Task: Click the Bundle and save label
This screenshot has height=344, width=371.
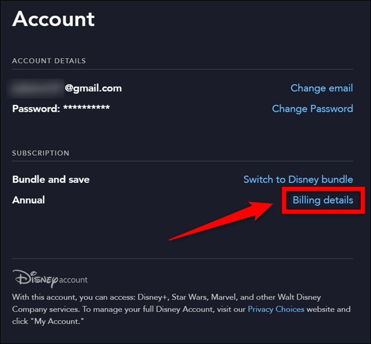Action: [x=51, y=179]
